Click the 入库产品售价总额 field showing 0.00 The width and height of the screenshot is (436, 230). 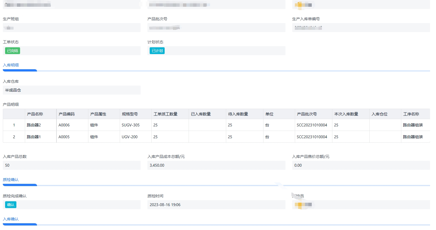[361, 165]
